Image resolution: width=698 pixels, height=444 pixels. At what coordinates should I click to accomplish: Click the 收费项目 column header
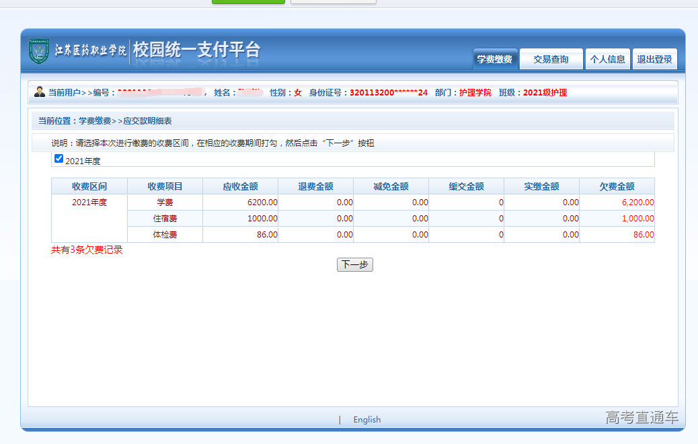tap(165, 186)
